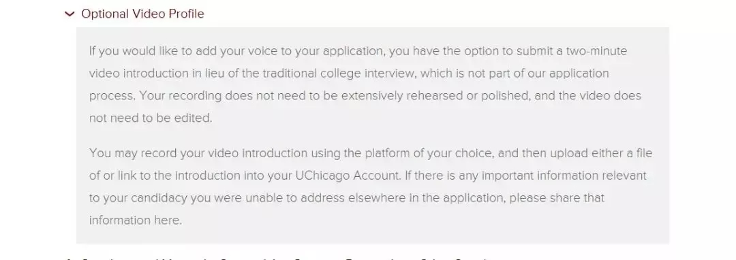Click the first paragraph starting 'If you would like'
Viewport: 736px width, 260px height.
tap(365, 84)
